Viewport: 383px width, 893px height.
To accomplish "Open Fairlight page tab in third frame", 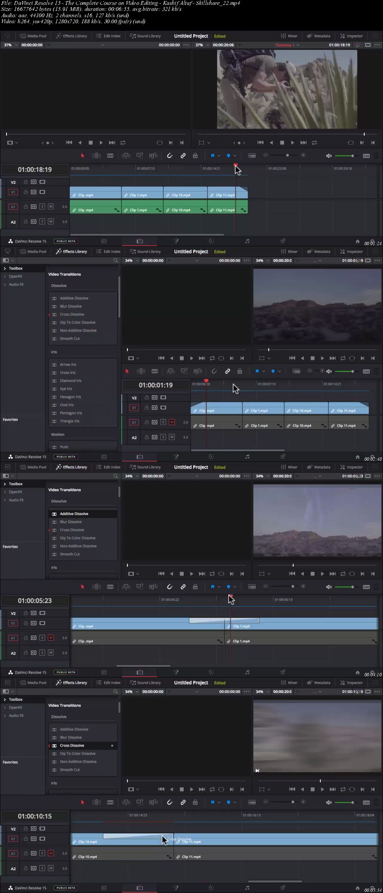I will pyautogui.click(x=247, y=673).
